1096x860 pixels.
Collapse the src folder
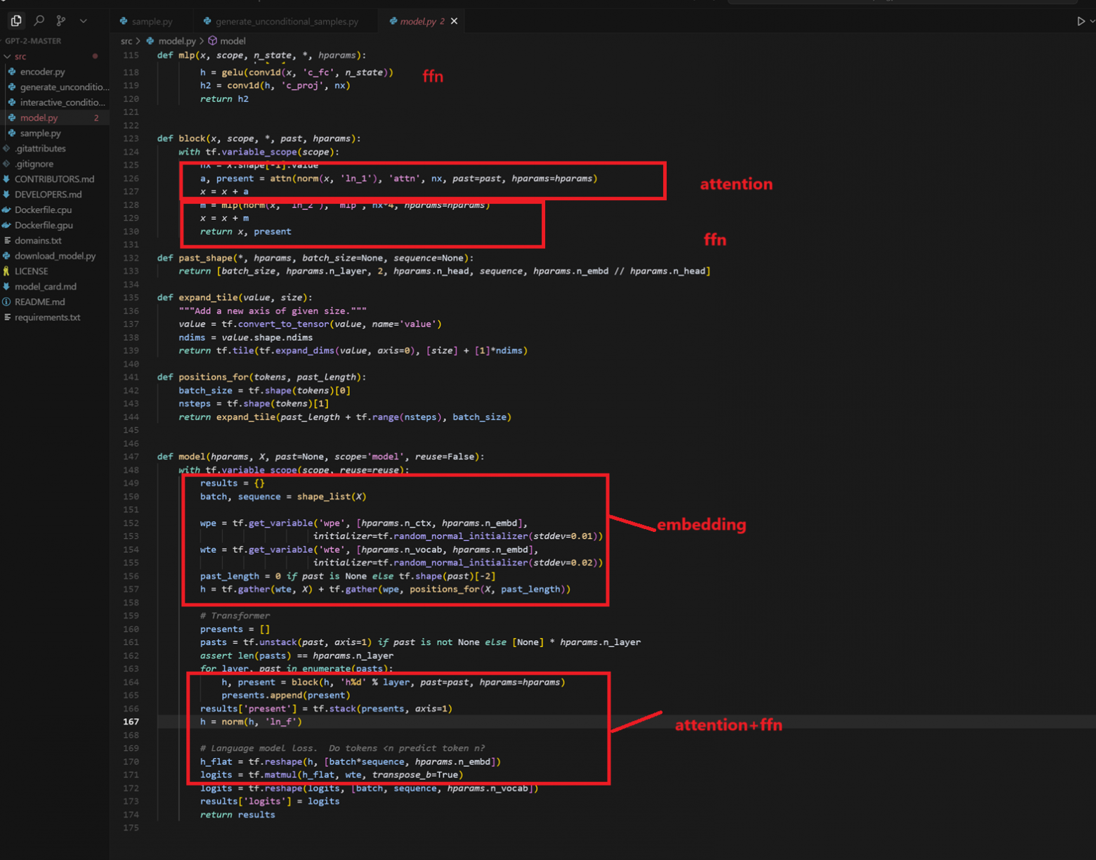(x=7, y=56)
